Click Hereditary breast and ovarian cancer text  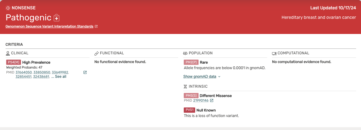coord(319,18)
